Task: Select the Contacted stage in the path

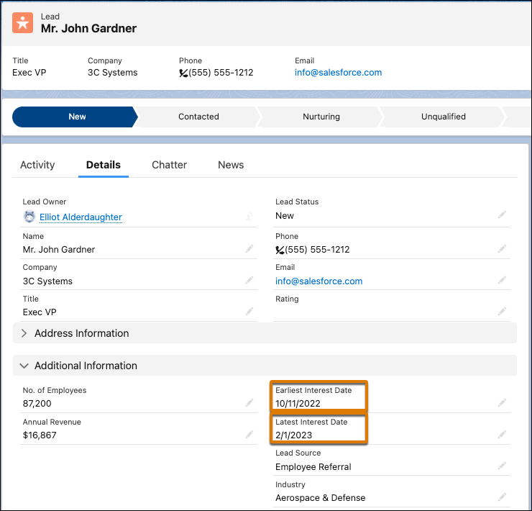Action: click(x=199, y=117)
